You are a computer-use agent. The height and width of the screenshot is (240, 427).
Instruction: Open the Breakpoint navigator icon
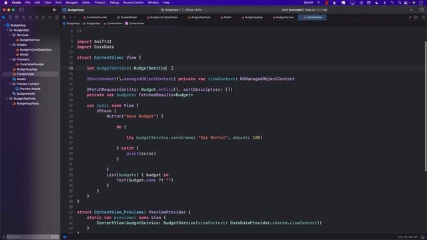coord(50,17)
